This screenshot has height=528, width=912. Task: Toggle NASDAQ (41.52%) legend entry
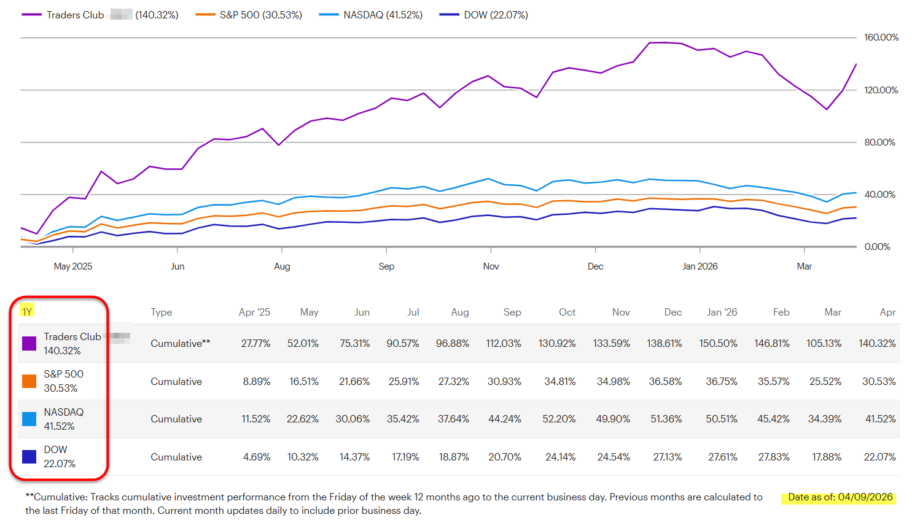(x=371, y=15)
